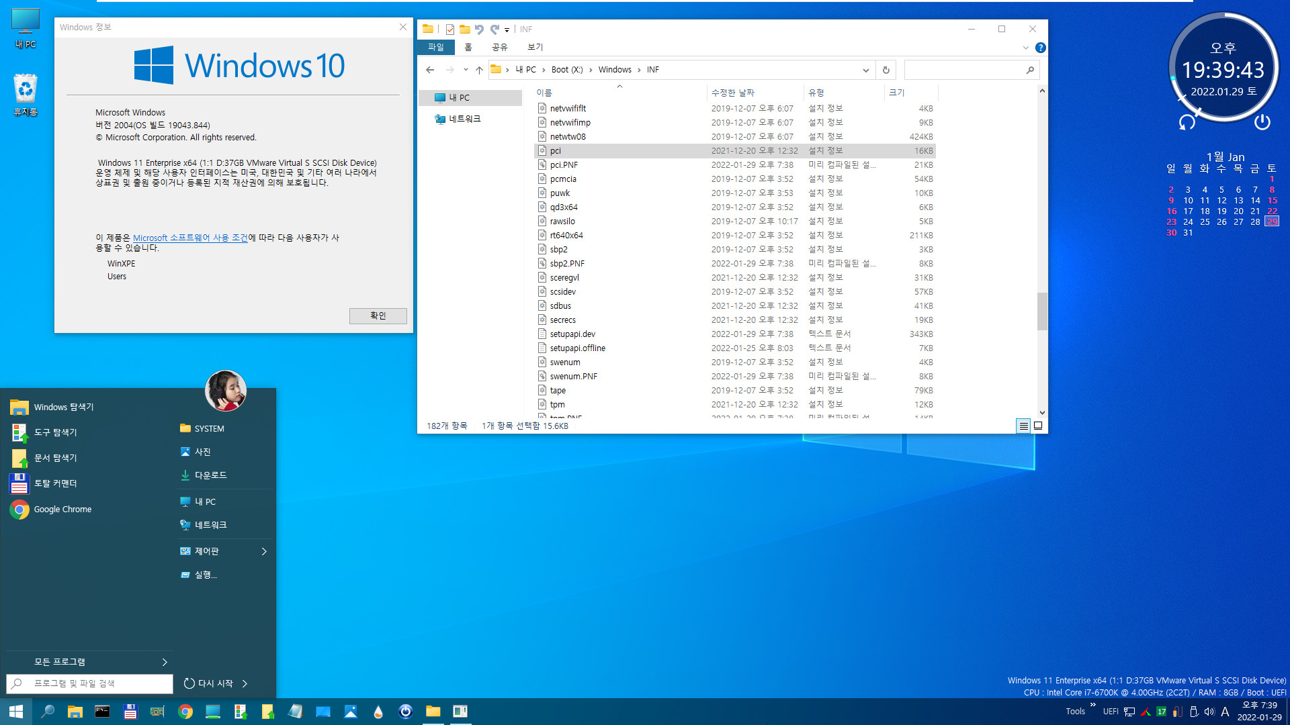This screenshot has width=1290, height=725.
Task: Open the taskbar Total Commander floppy icon
Action: click(x=130, y=712)
